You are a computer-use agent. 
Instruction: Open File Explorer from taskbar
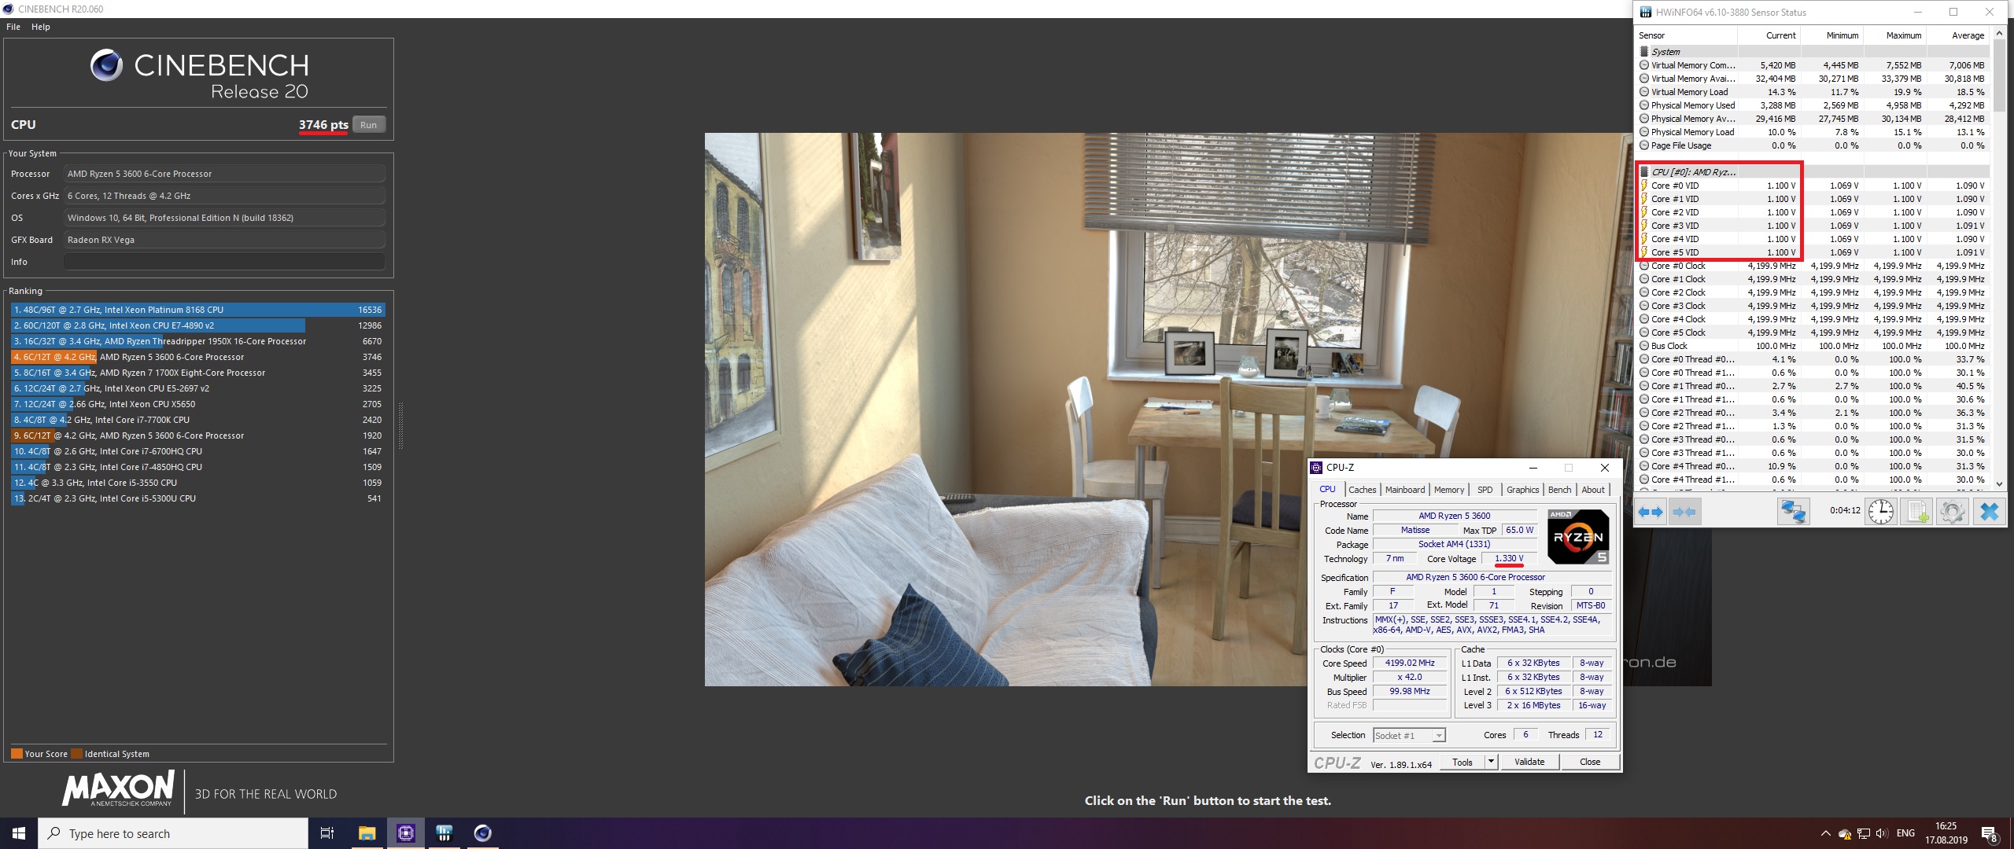point(367,833)
